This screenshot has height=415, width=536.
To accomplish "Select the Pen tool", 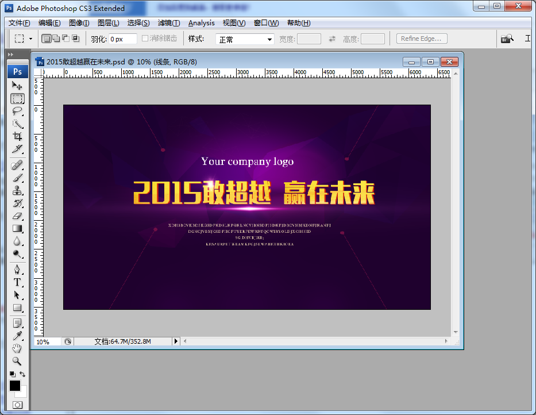I will pos(17,270).
